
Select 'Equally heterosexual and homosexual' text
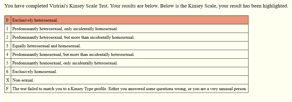pos(47,46)
